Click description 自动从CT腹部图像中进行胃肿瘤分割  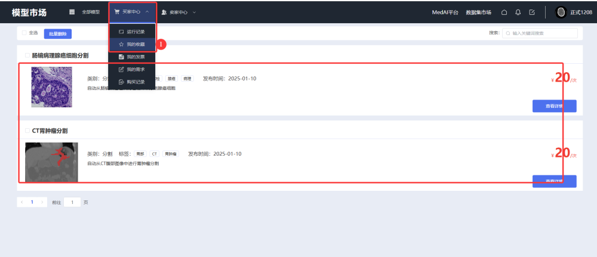123,163
